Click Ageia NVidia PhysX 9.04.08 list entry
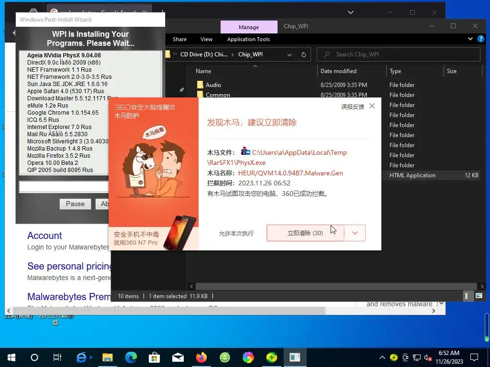 pyautogui.click(x=64, y=55)
